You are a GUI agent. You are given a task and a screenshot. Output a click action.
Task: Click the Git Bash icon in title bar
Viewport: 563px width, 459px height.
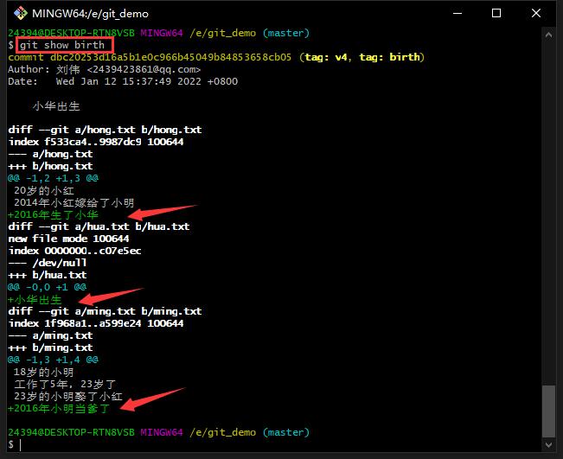click(x=16, y=14)
